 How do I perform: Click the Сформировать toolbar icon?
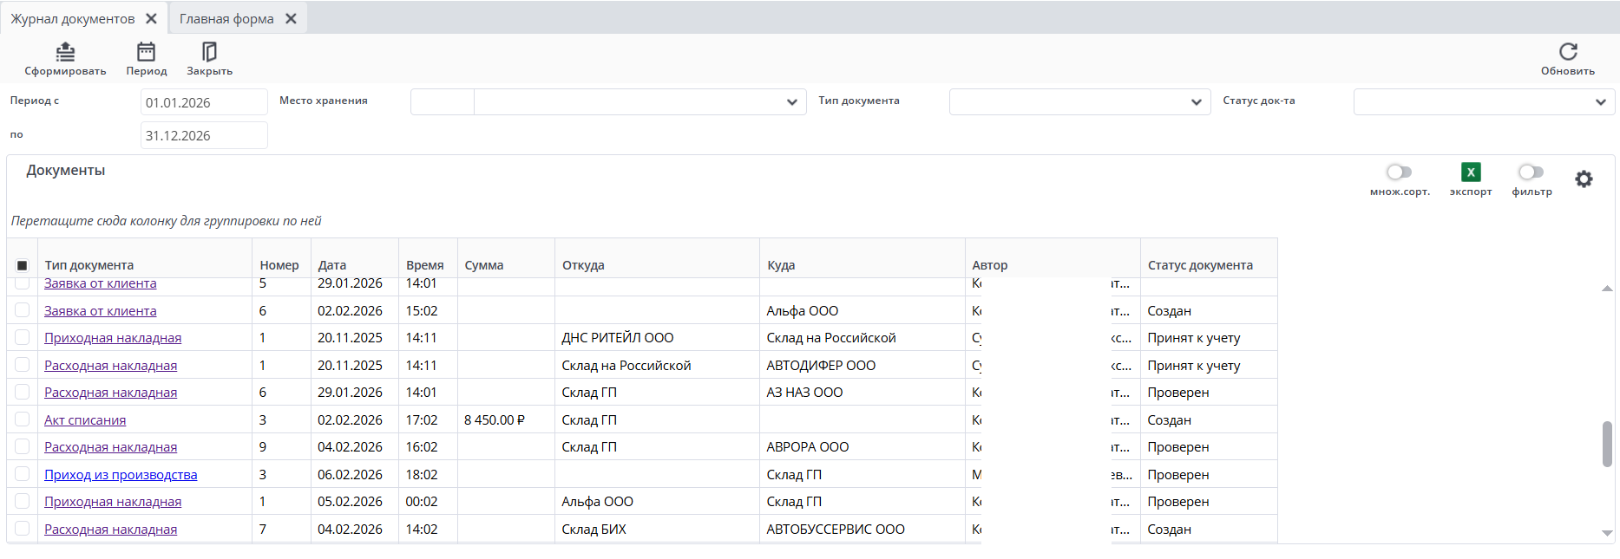coord(65,52)
